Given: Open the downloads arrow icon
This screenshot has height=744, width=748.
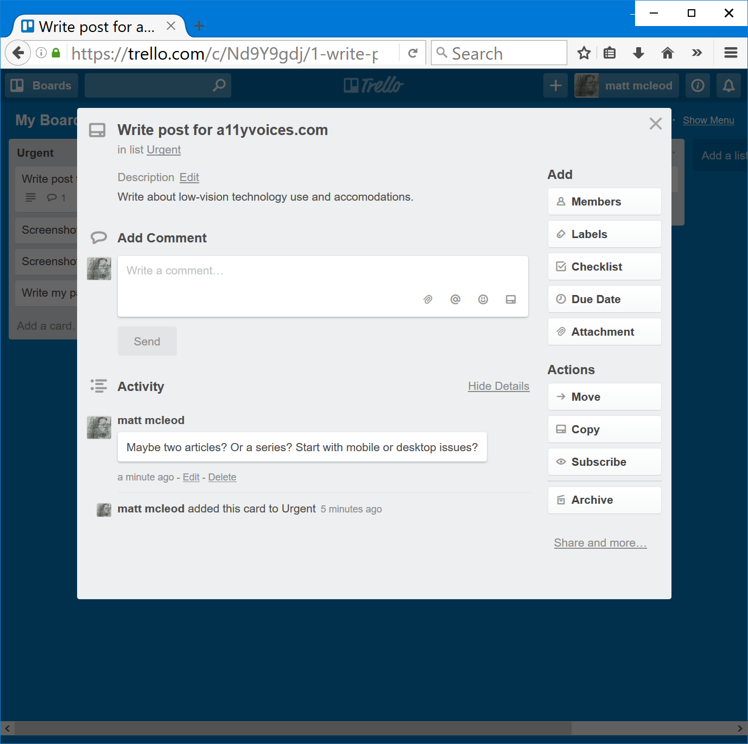Looking at the screenshot, I should [639, 53].
